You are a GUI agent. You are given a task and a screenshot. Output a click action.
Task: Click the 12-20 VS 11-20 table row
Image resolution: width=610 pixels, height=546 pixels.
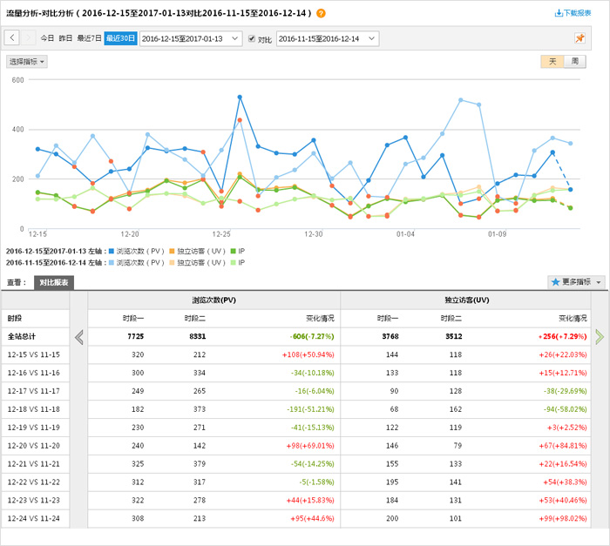pyautogui.click(x=35, y=444)
